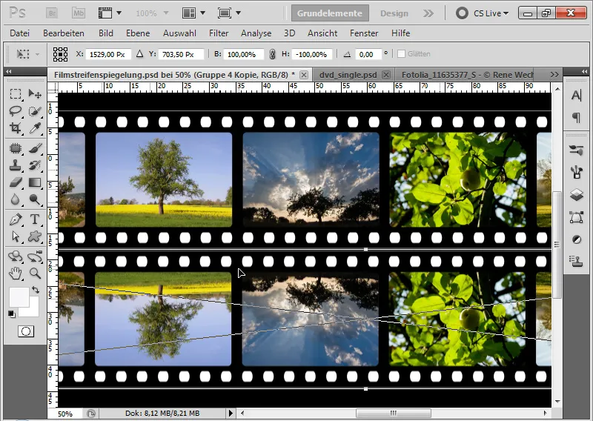This screenshot has height=421, width=593.
Task: Select the 3D Object Rotate tool
Action: point(15,256)
